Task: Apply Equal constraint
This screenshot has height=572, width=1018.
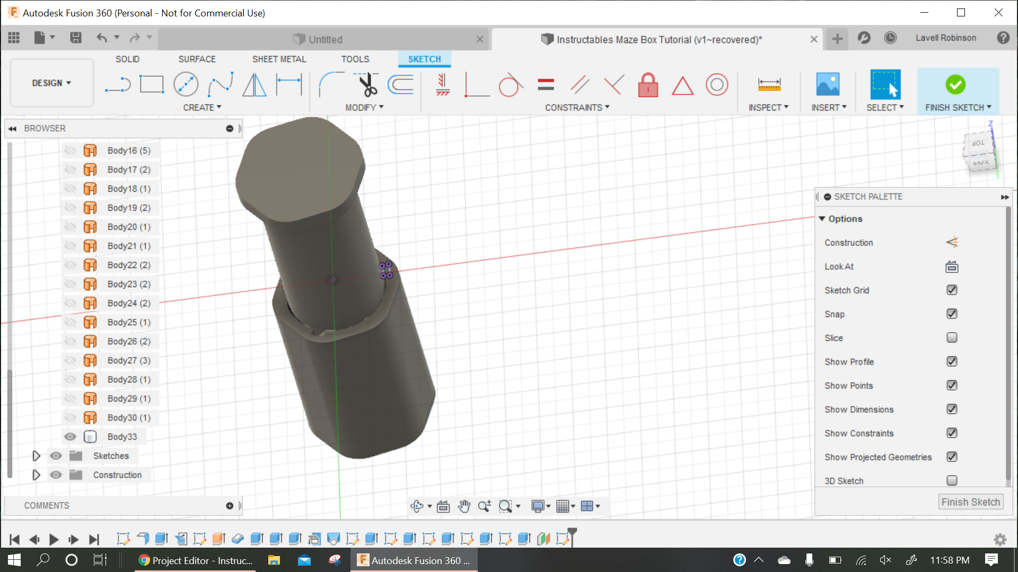Action: coord(546,84)
